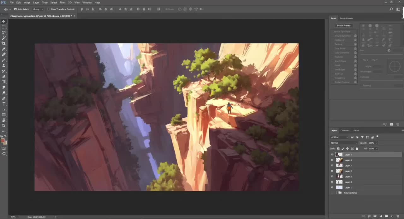This screenshot has width=404, height=219.
Task: Open the Image menu
Action: coord(27,3)
